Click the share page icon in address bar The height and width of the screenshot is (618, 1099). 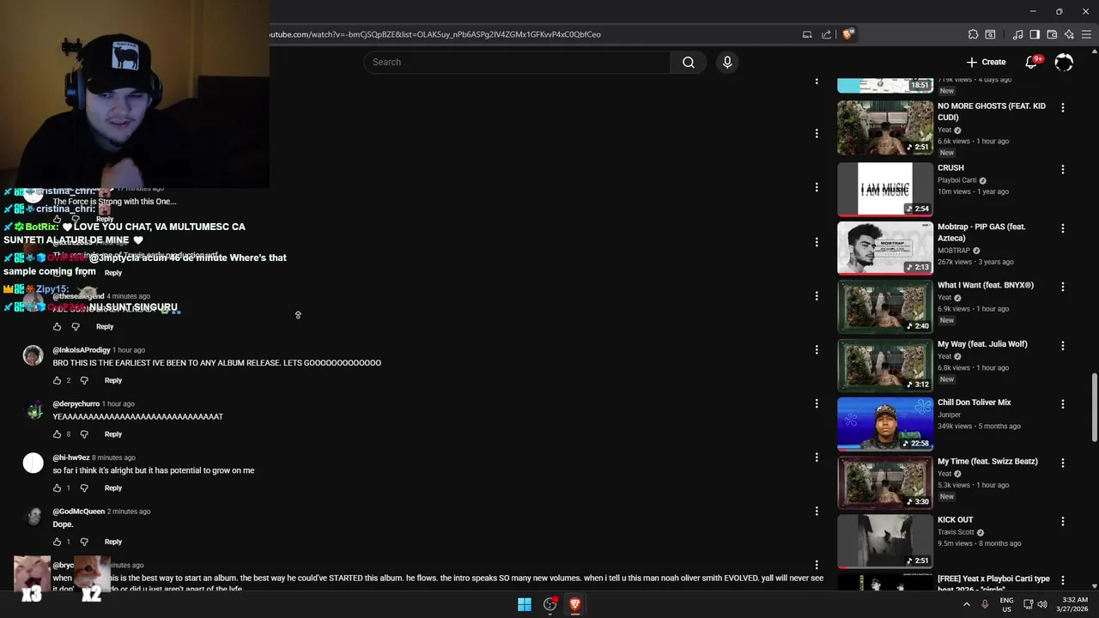coord(826,34)
